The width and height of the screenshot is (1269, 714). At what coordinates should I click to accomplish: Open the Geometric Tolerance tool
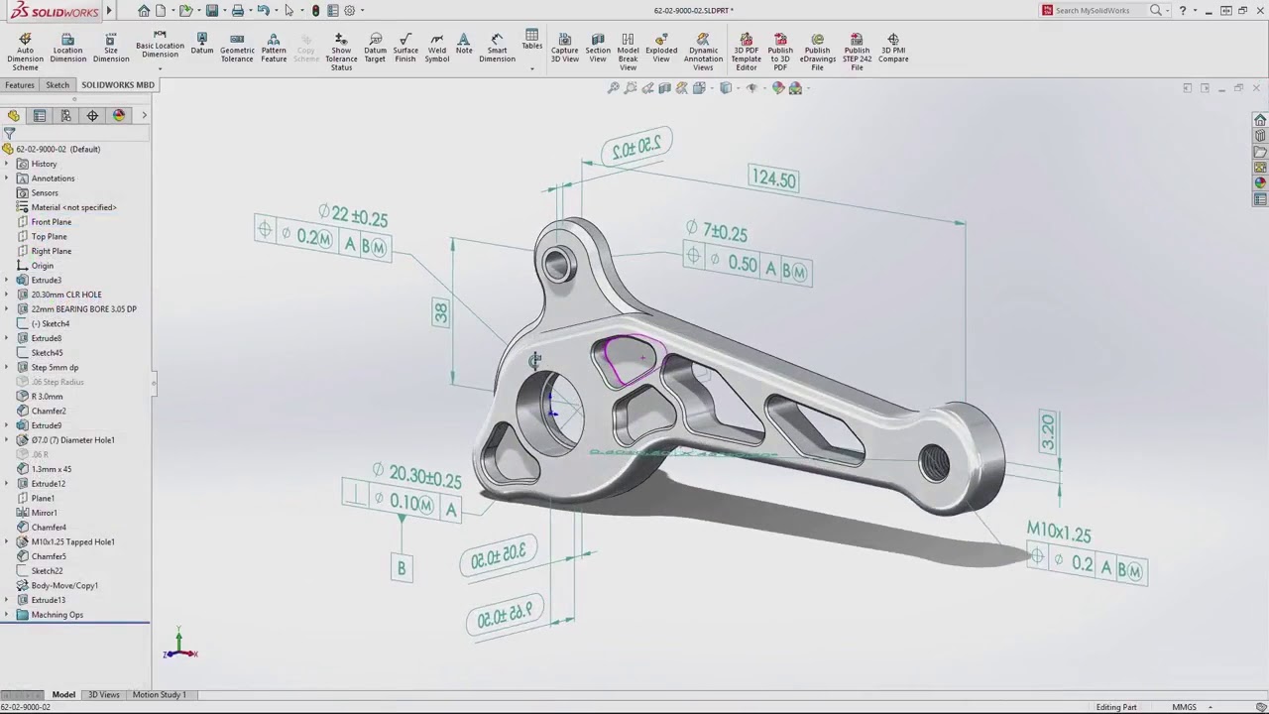point(237,49)
